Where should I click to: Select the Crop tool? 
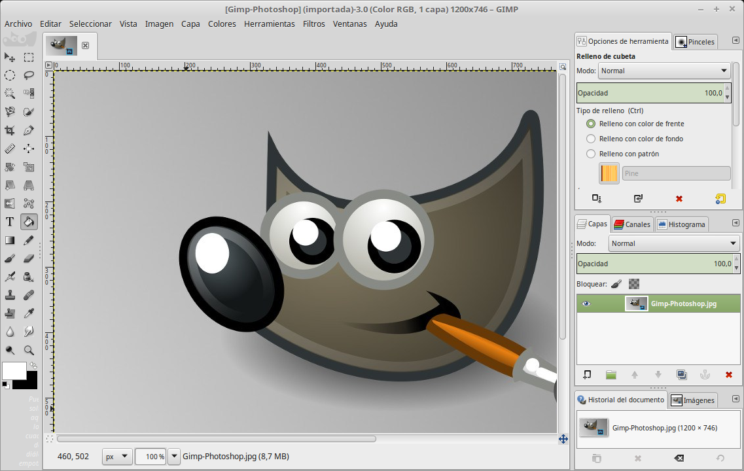point(10,130)
